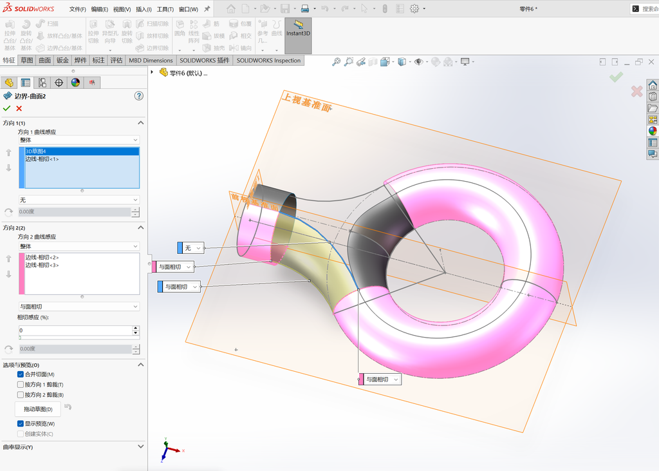The height and width of the screenshot is (471, 659).
Task: Collapse the 方向 1(1) section
Action: coord(141,123)
